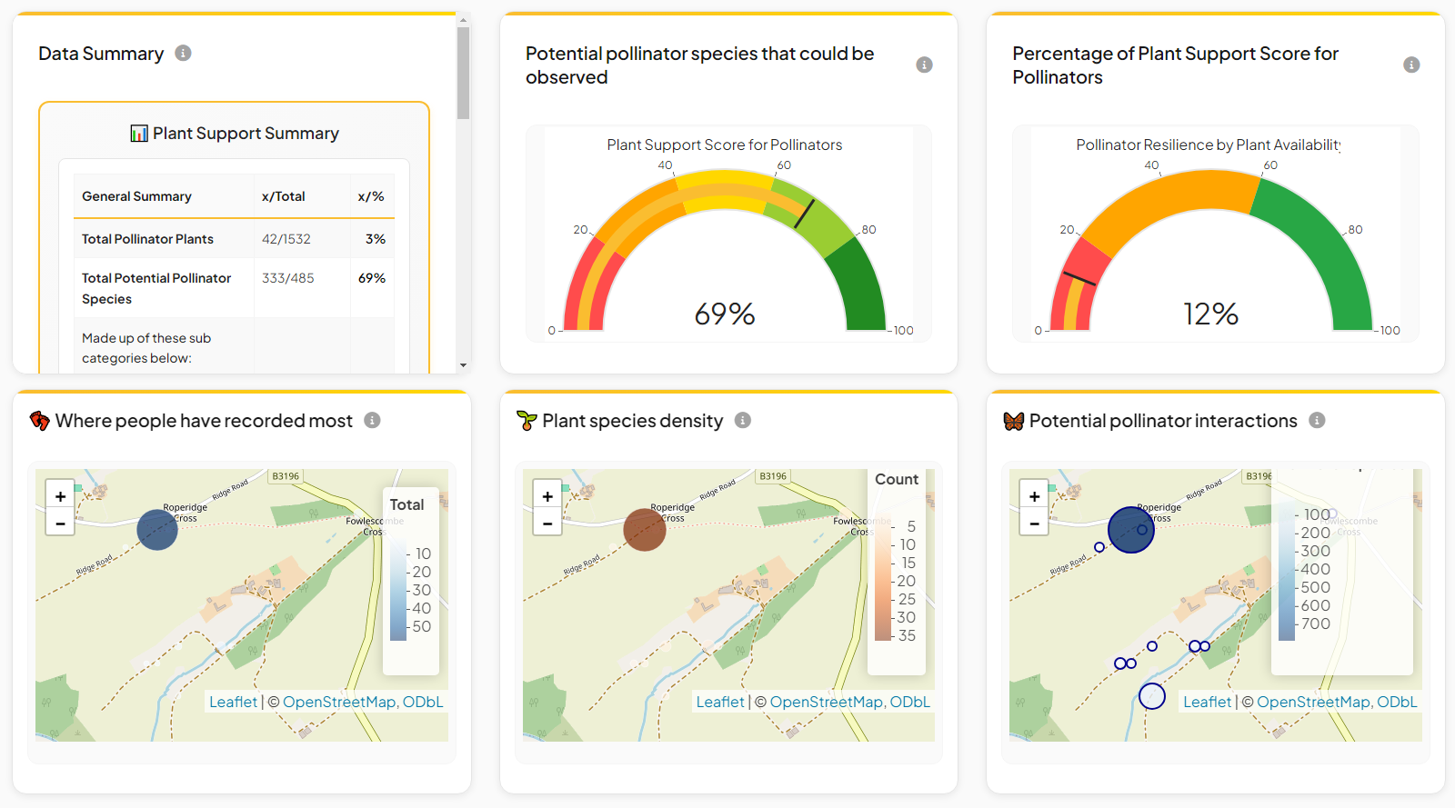Select the Total Pollinator Plants table row
1455x808 pixels.
pyautogui.click(x=234, y=239)
